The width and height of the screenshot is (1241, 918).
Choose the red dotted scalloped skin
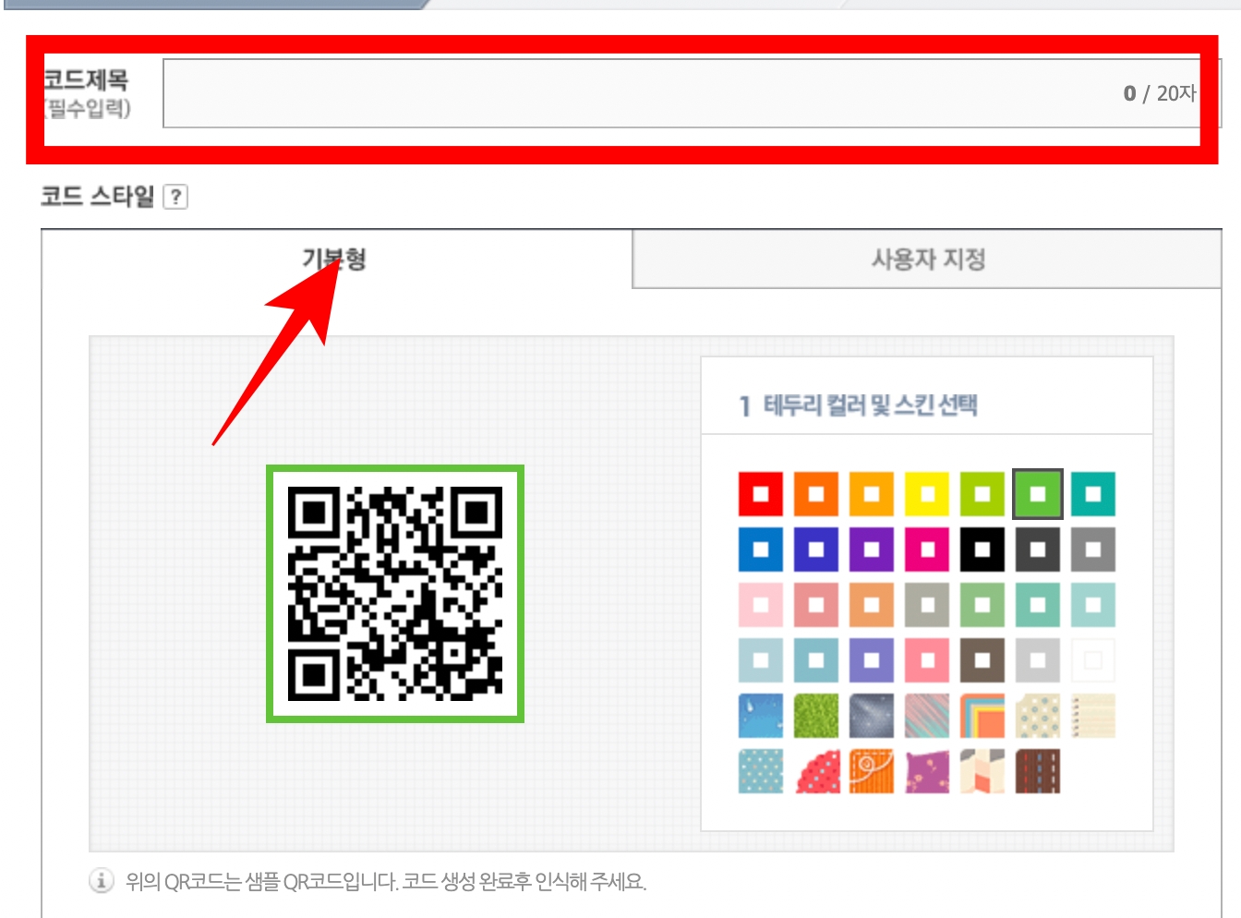coord(816,771)
